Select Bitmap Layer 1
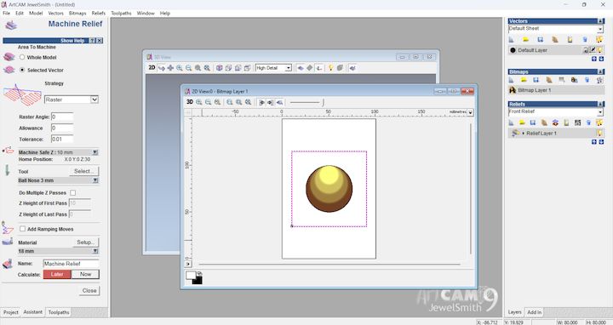The image size is (613, 325). [556, 90]
